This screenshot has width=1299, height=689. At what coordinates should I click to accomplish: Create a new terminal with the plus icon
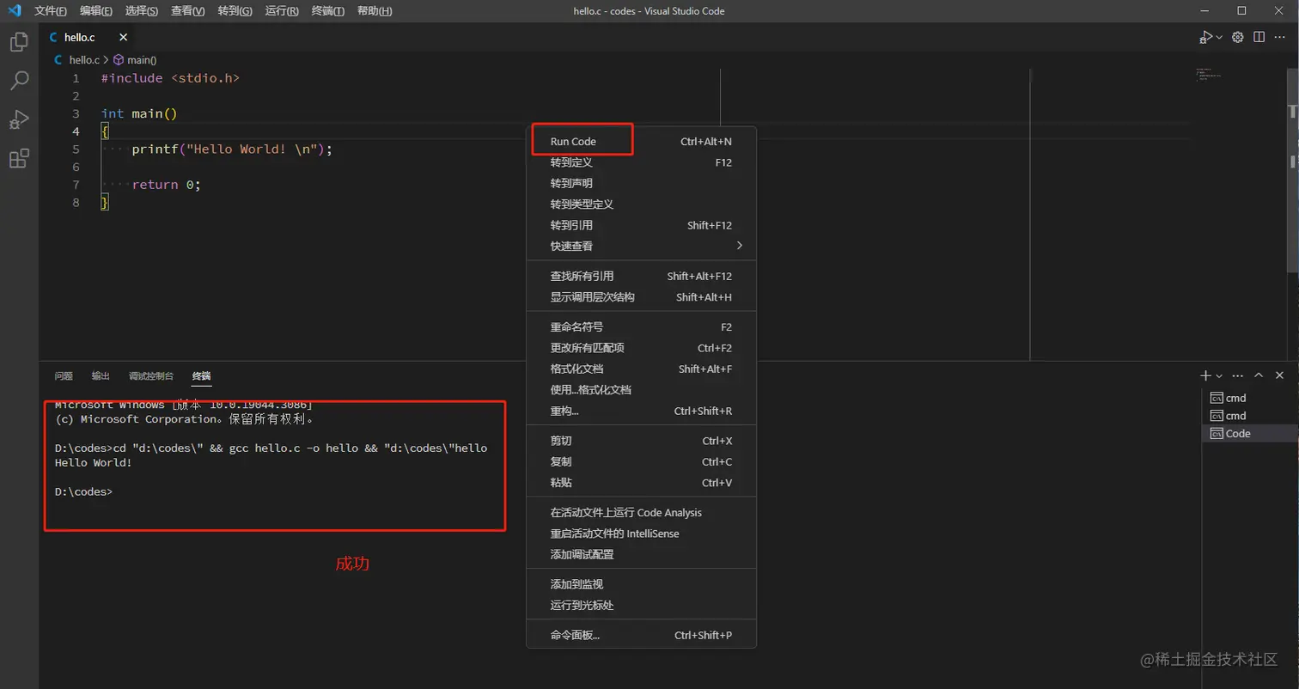pyautogui.click(x=1205, y=375)
